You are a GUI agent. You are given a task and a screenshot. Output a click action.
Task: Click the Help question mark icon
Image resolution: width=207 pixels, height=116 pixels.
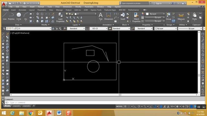click(x=183, y=3)
